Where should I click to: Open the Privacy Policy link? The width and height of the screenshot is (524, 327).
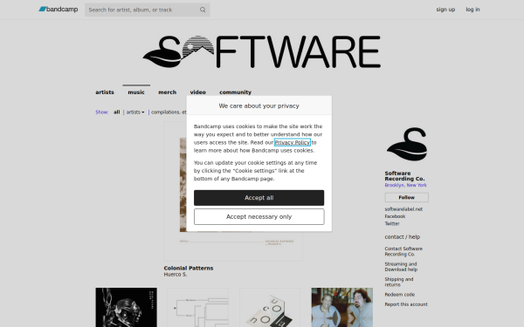(293, 142)
